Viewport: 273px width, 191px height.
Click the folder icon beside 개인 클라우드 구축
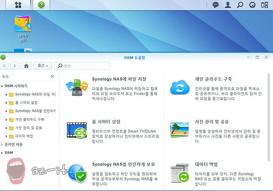[x=11, y=120]
